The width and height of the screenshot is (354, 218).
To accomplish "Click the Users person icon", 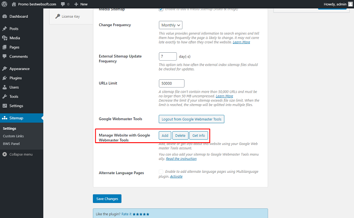I will (4, 87).
